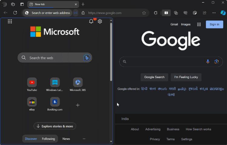Screen dimensions: 227x145
Task: Click the Search the web box
Action: [55, 58]
